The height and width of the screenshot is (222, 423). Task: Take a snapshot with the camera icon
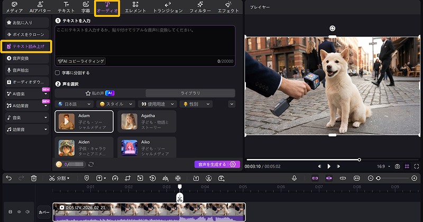(x=397, y=166)
